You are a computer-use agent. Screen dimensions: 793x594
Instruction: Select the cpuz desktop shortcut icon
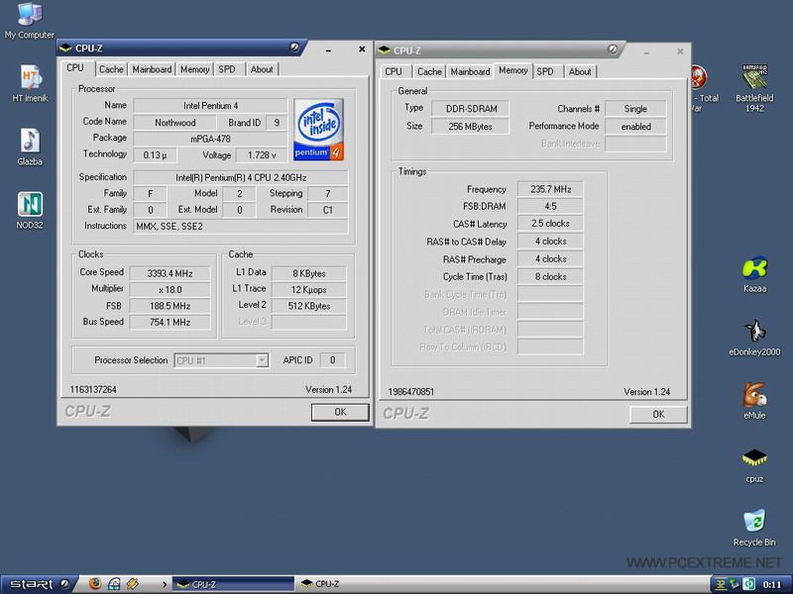[754, 458]
